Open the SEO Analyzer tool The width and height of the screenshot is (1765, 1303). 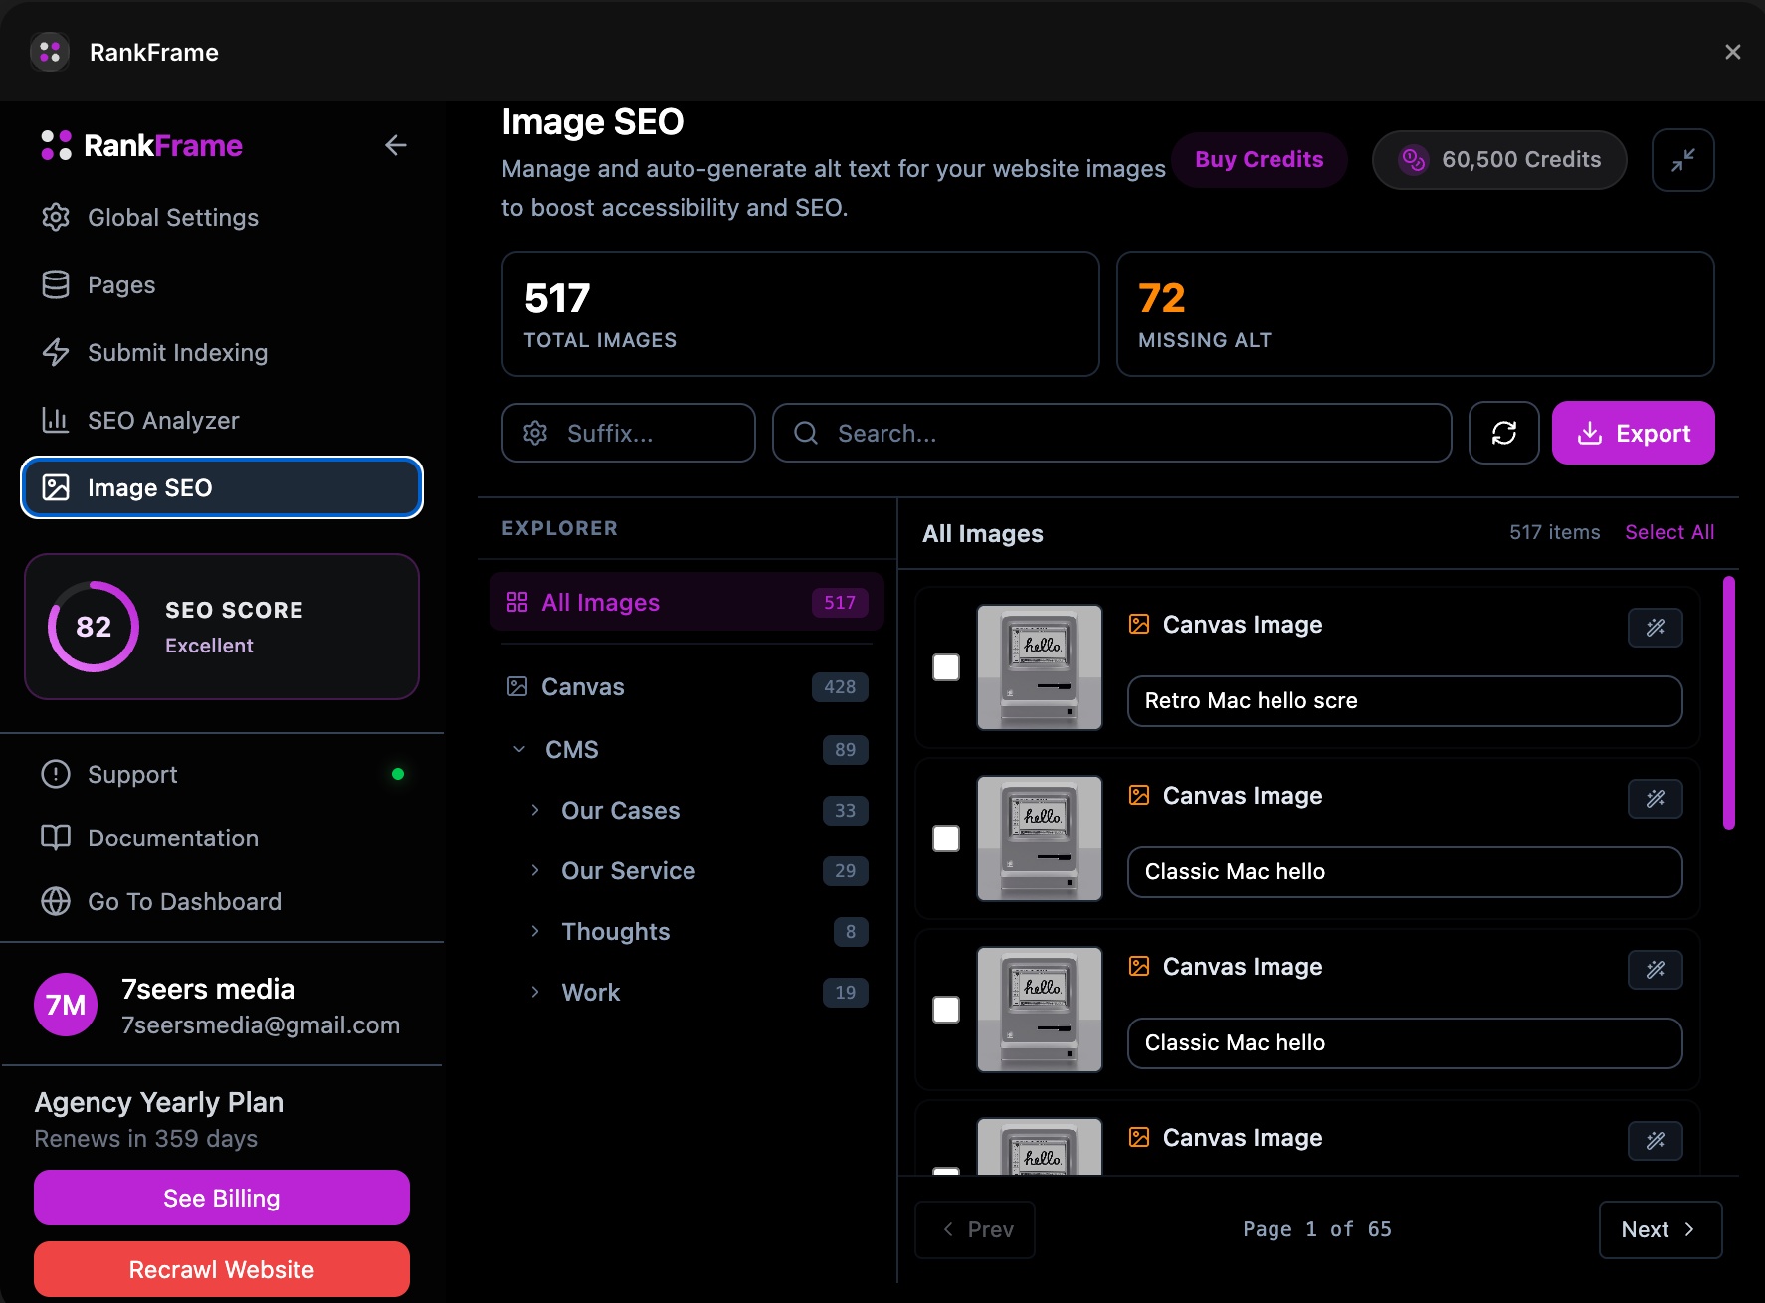tap(162, 420)
